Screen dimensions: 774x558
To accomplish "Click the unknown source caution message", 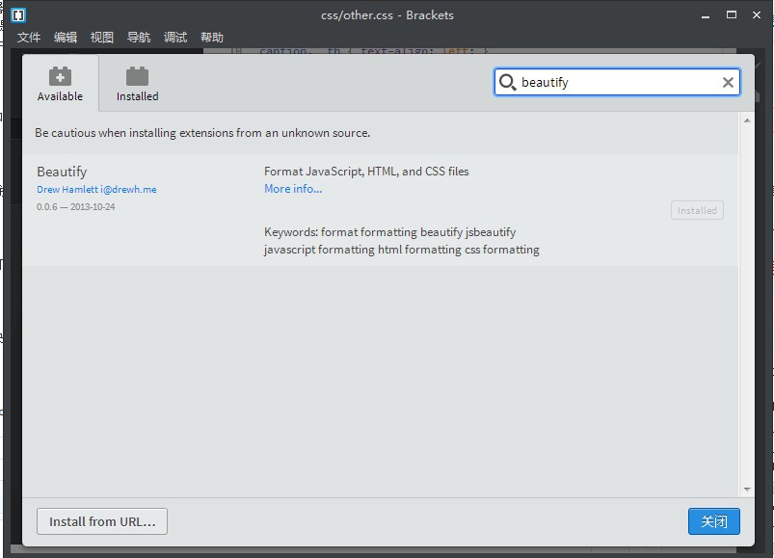I will (202, 133).
